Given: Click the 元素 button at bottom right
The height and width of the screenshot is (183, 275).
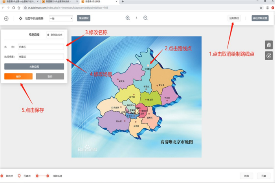Looking at the screenshot, I should [x=264, y=176].
